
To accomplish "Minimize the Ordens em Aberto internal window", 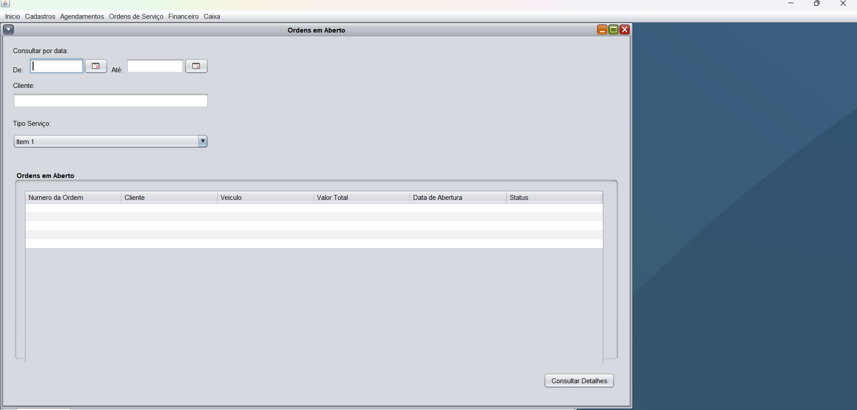I will pos(602,30).
